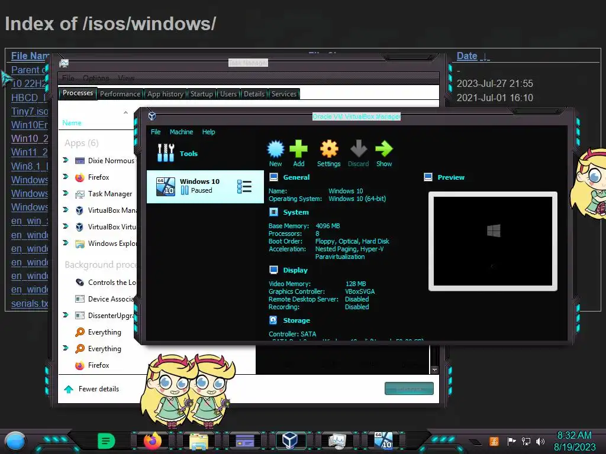Image resolution: width=606 pixels, height=454 pixels.
Task: Open VirtualBox File menu
Action: click(156, 132)
